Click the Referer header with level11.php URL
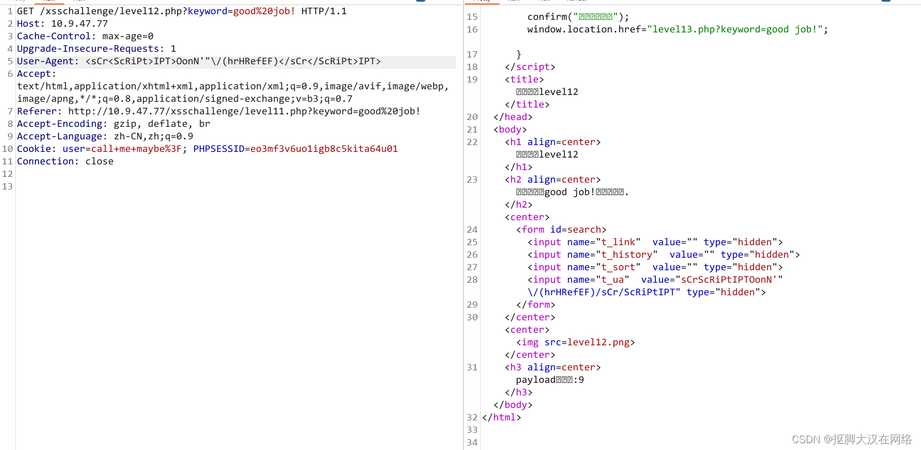 (218, 112)
